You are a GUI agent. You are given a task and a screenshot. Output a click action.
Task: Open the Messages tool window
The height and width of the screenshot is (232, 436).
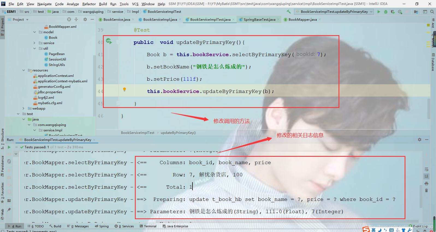78,226
